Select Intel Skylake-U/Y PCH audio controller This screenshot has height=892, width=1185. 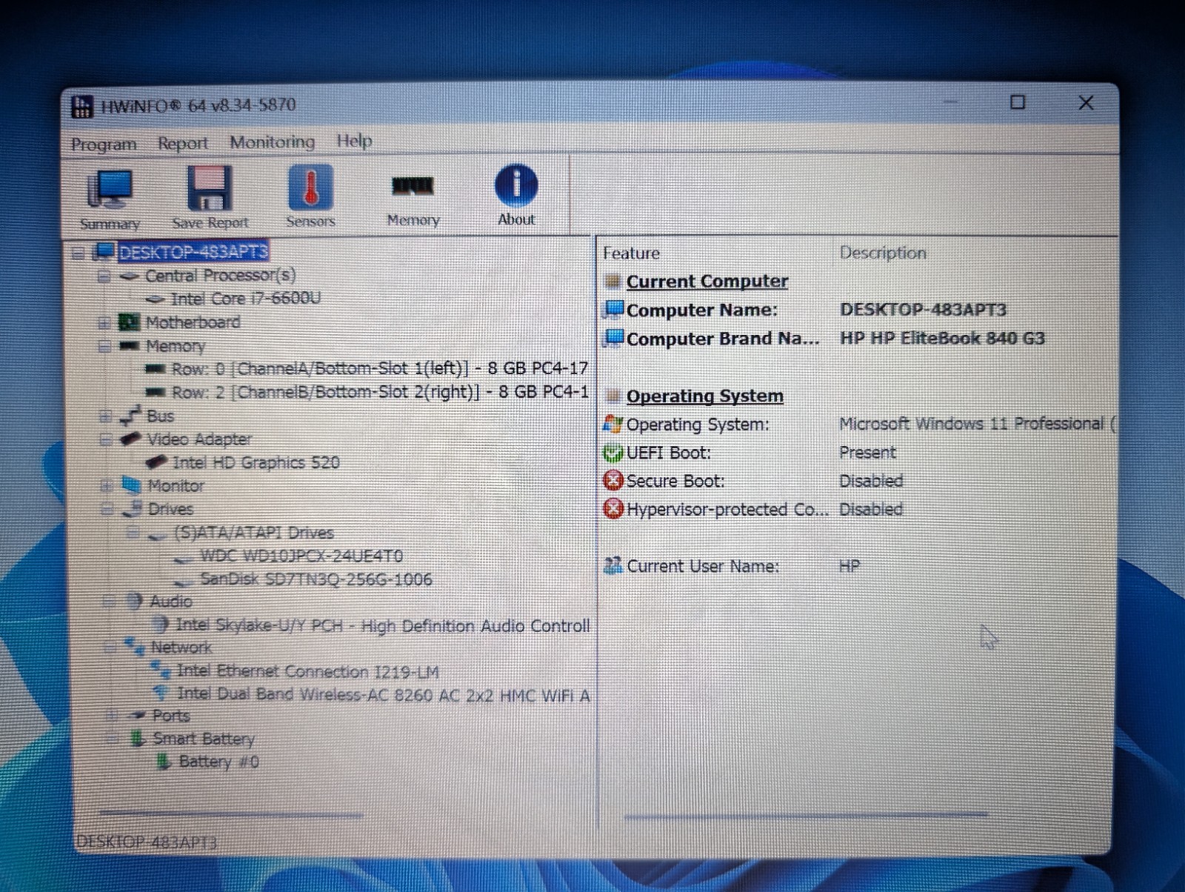tap(383, 626)
